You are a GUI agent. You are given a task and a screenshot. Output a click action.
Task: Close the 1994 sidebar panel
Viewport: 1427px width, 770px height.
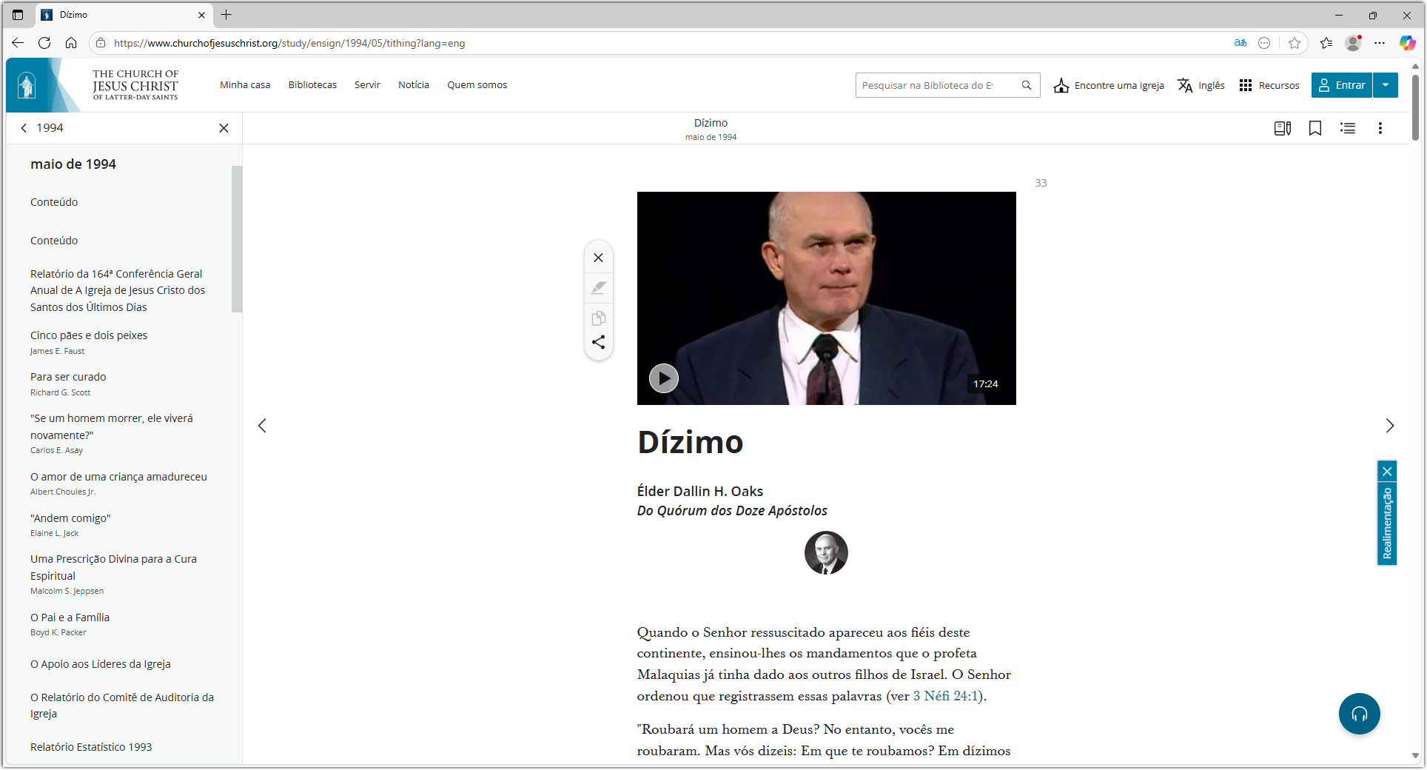click(224, 128)
